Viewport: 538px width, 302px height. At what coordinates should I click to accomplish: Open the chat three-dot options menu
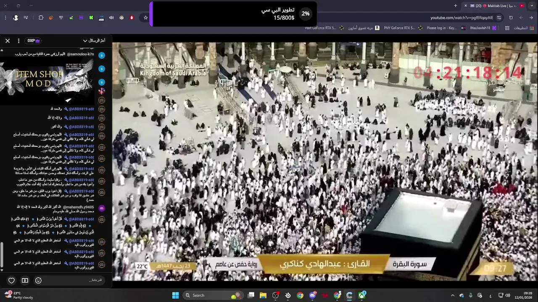pos(18,41)
